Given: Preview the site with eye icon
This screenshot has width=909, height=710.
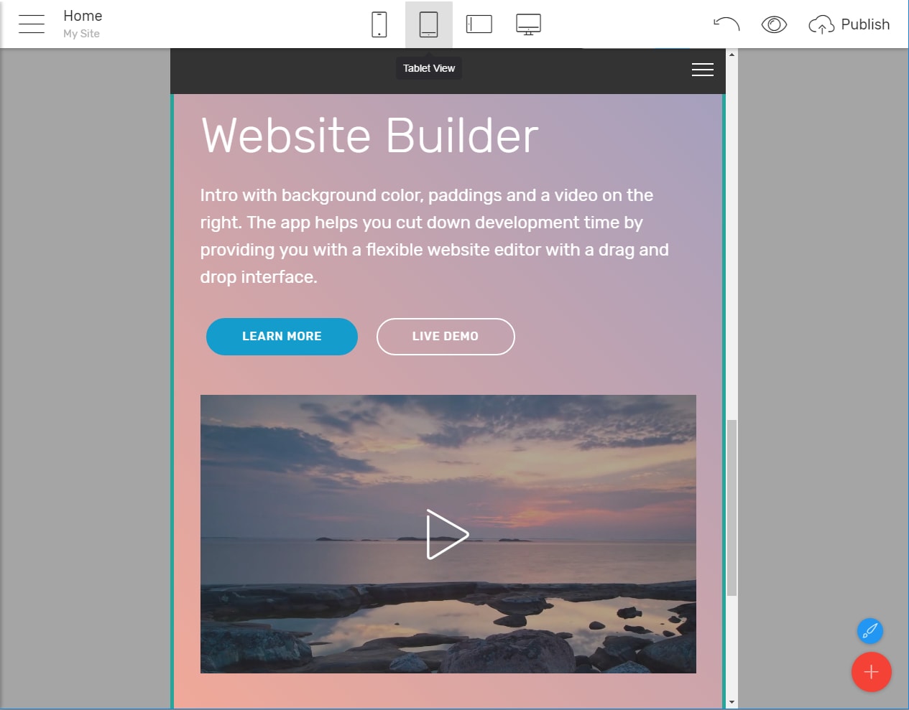Looking at the screenshot, I should click(774, 24).
